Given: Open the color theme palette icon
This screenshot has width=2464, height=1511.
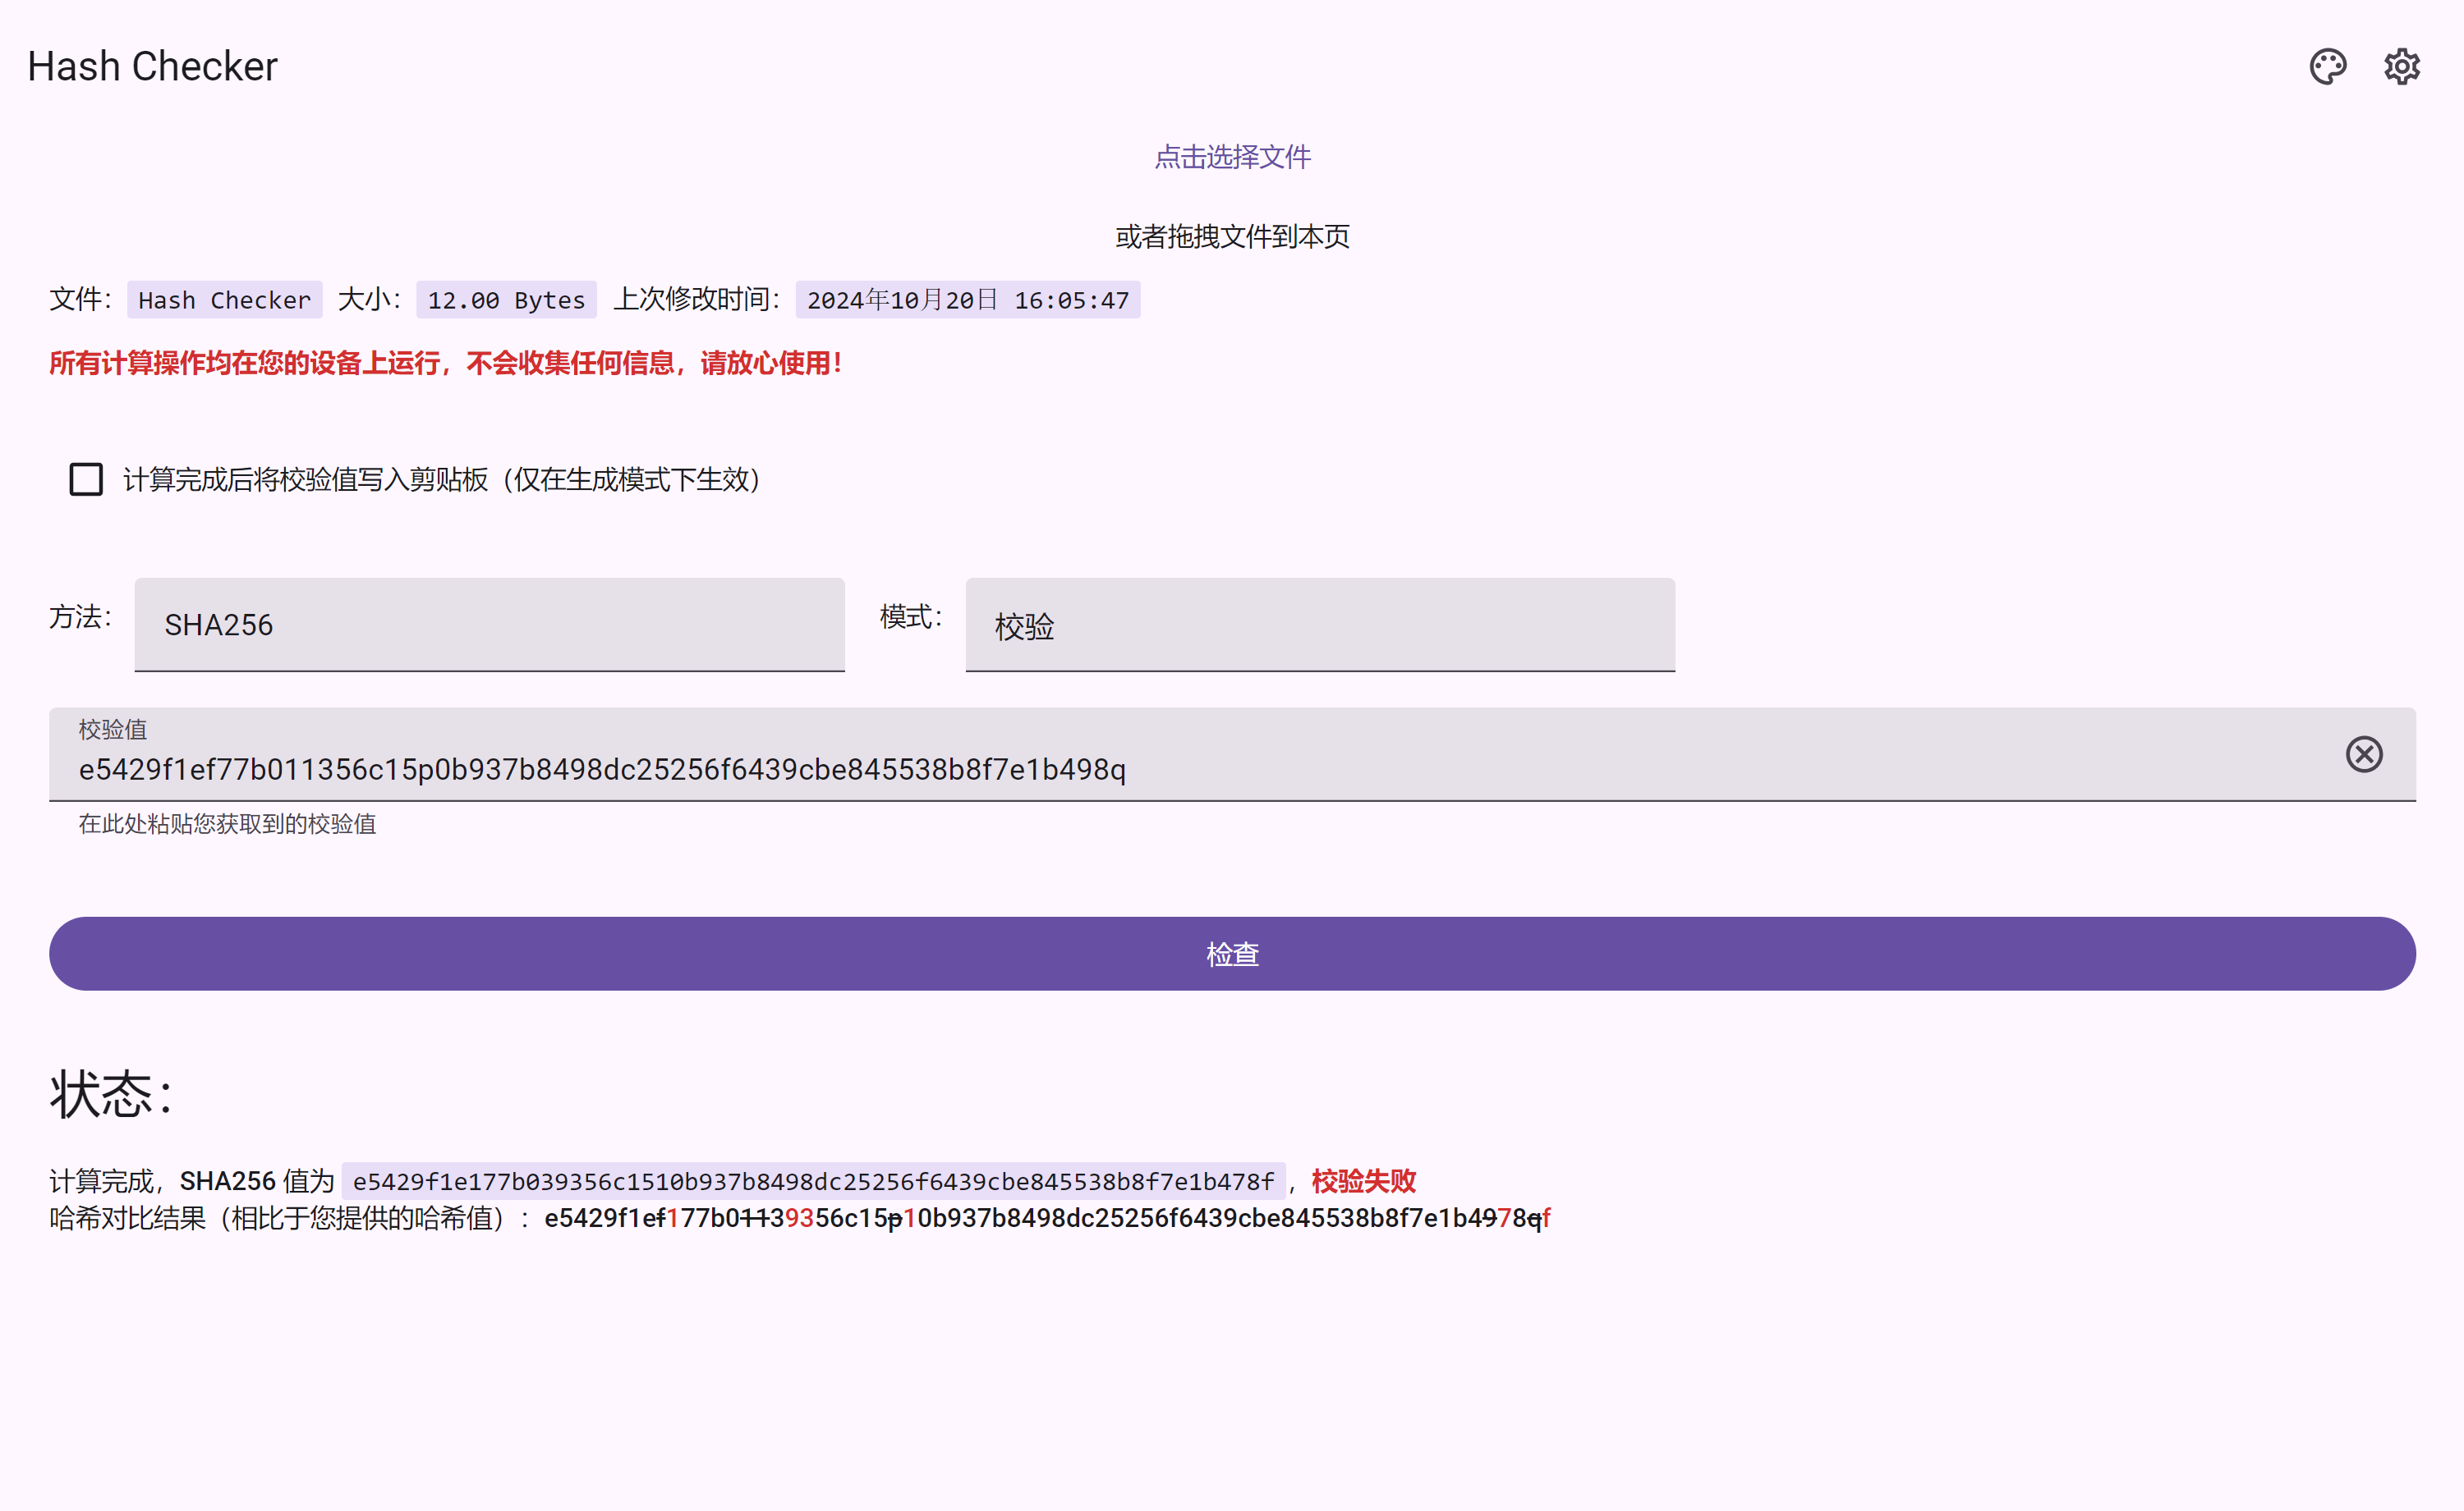Looking at the screenshot, I should coord(2327,67).
